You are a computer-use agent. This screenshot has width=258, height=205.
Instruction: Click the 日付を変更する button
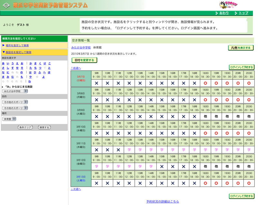(84, 60)
